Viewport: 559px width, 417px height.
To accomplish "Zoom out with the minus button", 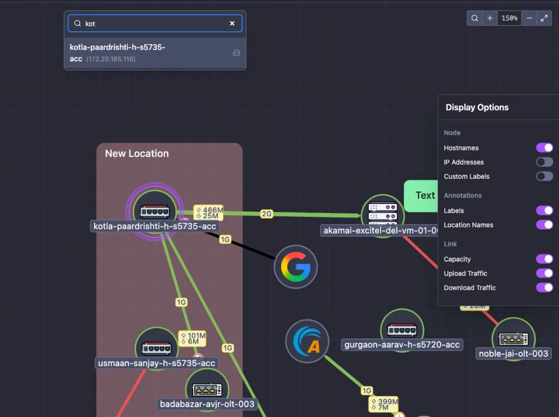I will (529, 18).
